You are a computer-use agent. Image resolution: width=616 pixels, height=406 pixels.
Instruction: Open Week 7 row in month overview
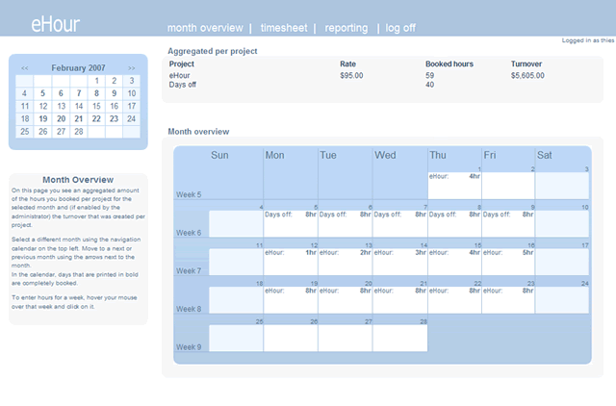pyautogui.click(x=189, y=270)
